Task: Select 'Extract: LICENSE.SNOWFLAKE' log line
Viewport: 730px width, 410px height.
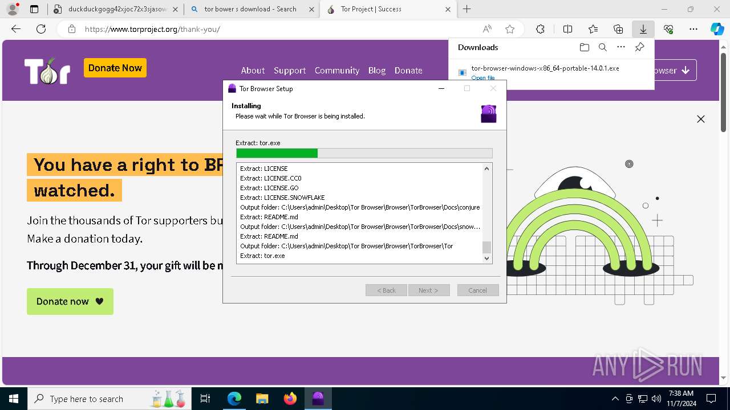Action: tap(282, 198)
